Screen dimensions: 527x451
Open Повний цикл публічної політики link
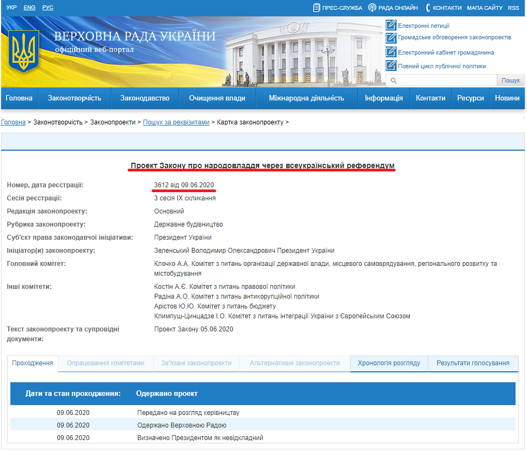point(442,66)
